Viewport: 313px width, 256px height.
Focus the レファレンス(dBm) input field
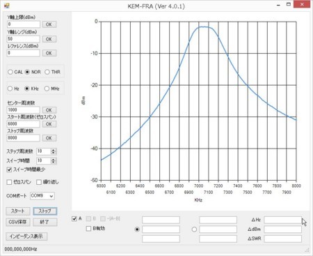pos(24,53)
